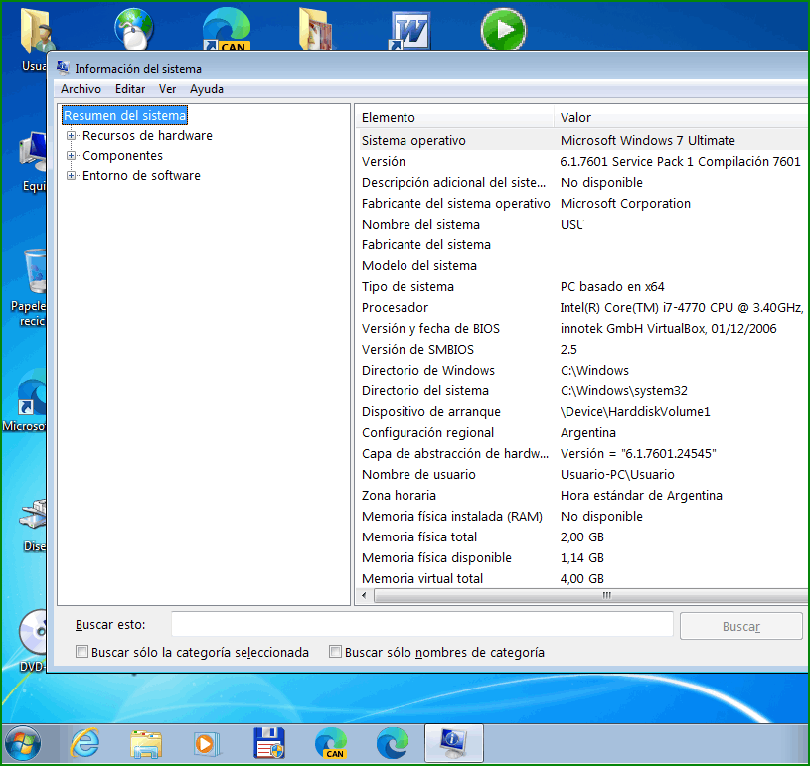810x766 pixels.
Task: Select Directorio del sistema row
Action: point(583,390)
